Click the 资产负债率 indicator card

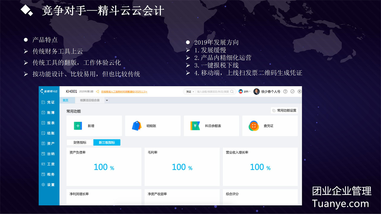click(x=104, y=167)
